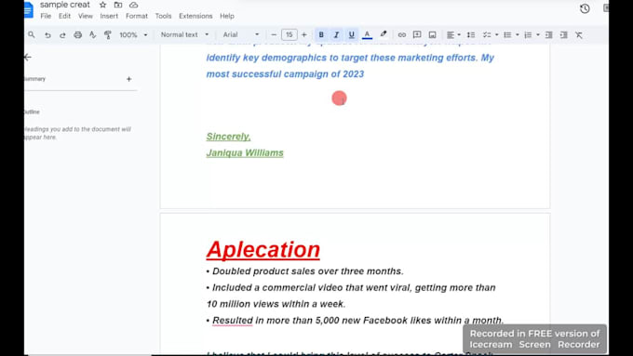Expand the numbered list options arrow
The height and width of the screenshot is (356, 633).
tap(538, 35)
